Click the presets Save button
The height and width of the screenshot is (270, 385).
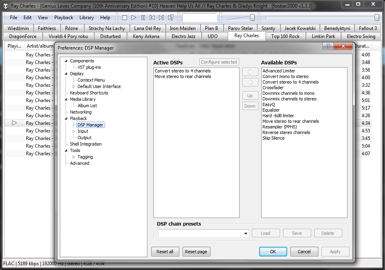click(297, 233)
